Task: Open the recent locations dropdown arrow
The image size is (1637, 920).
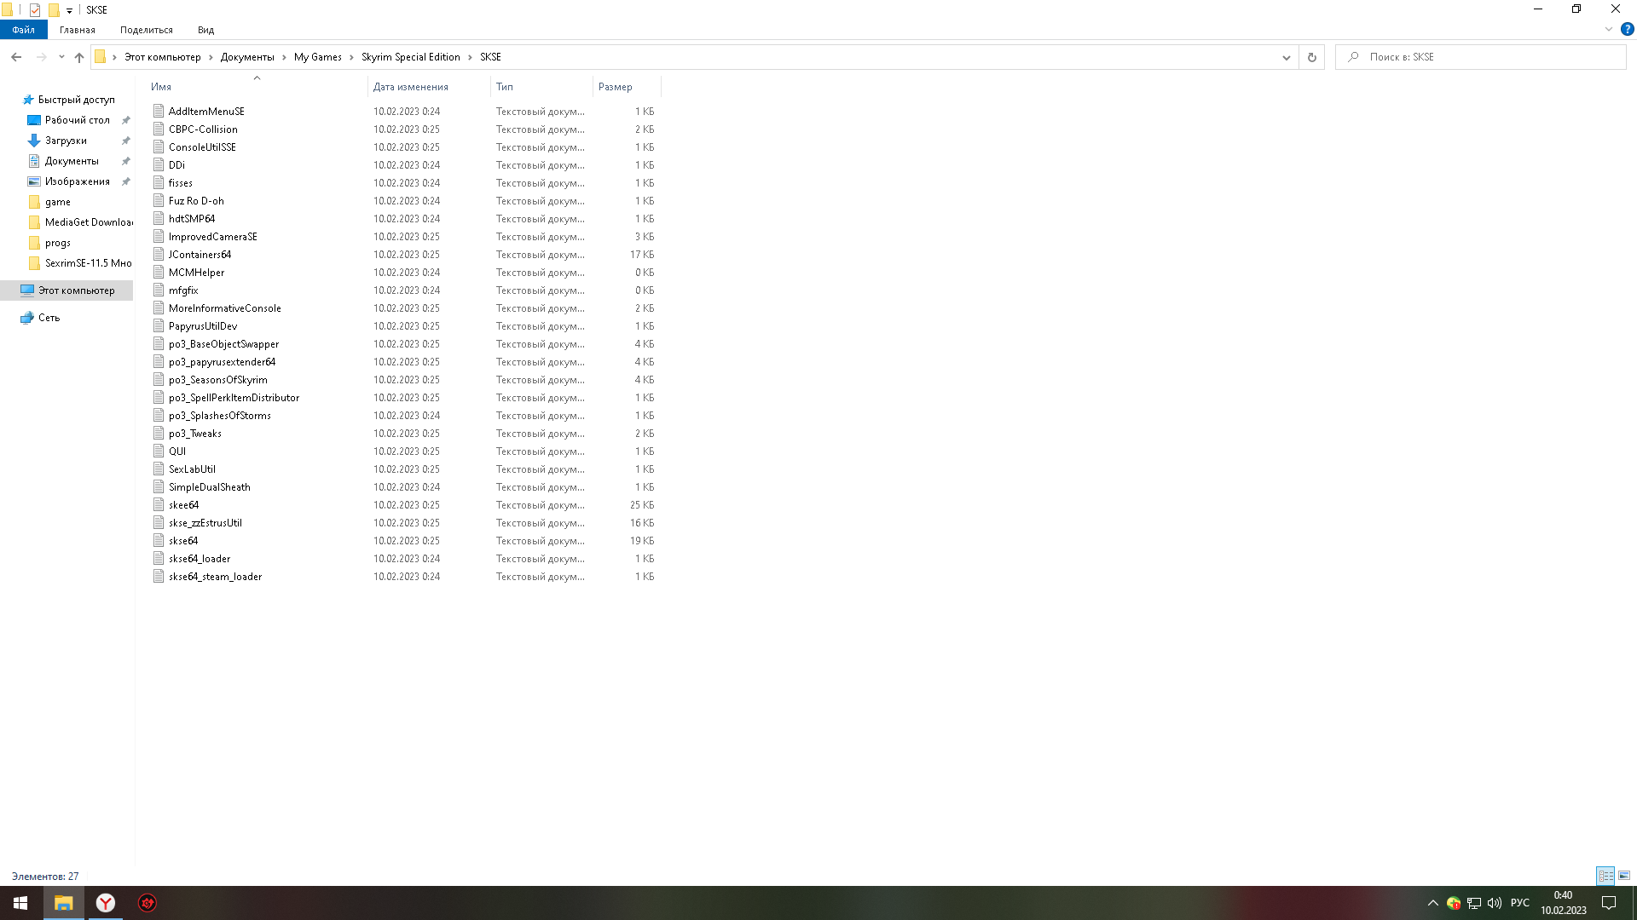Action: pos(61,57)
